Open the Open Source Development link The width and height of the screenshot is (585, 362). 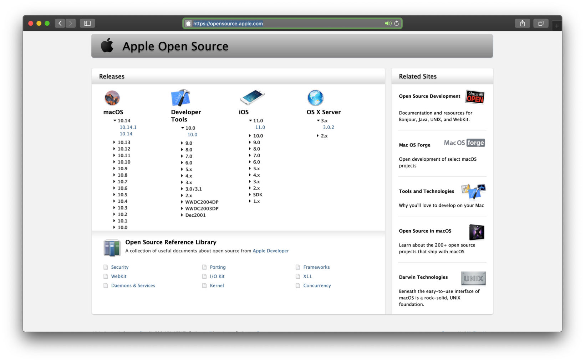pyautogui.click(x=429, y=96)
